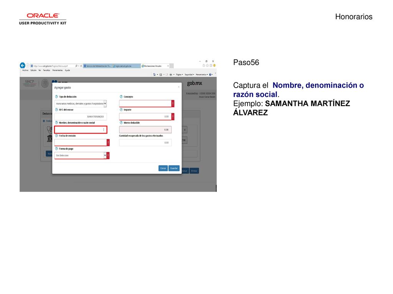Open the Seguridad toolbar dropdown

189,75
